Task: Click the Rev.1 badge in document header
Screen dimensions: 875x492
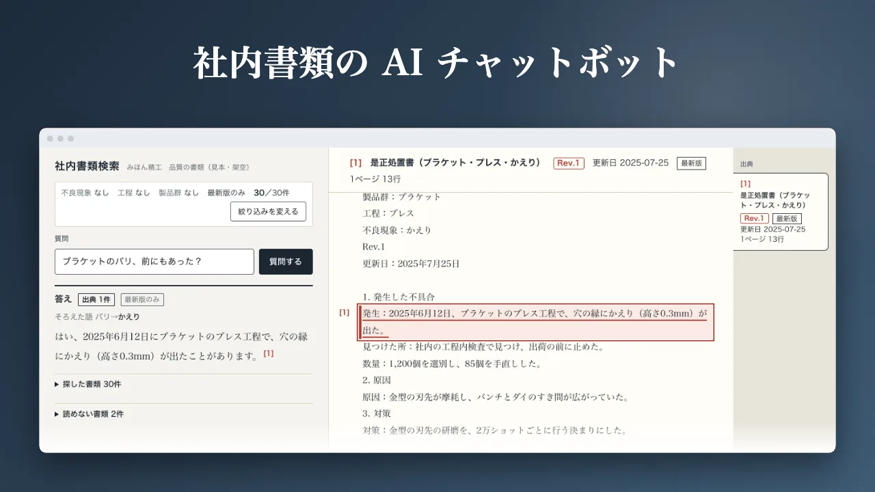Action: point(569,163)
